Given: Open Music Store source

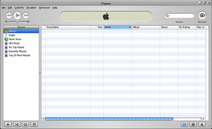Looking at the screenshot, I should point(21,39).
